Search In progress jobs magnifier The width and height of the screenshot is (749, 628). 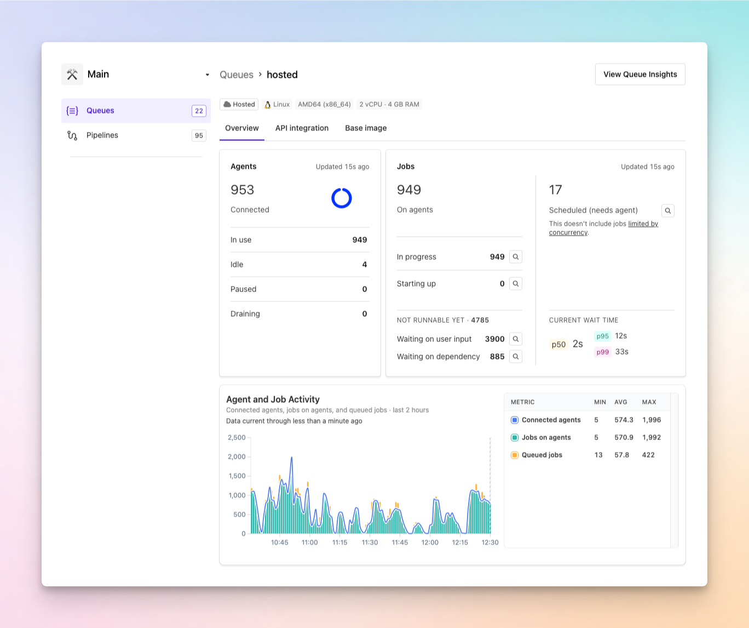pos(516,257)
